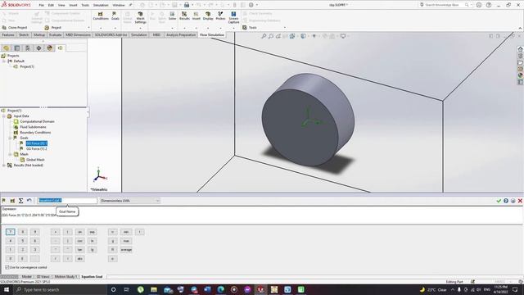Click the average function key

pyautogui.click(x=126, y=249)
